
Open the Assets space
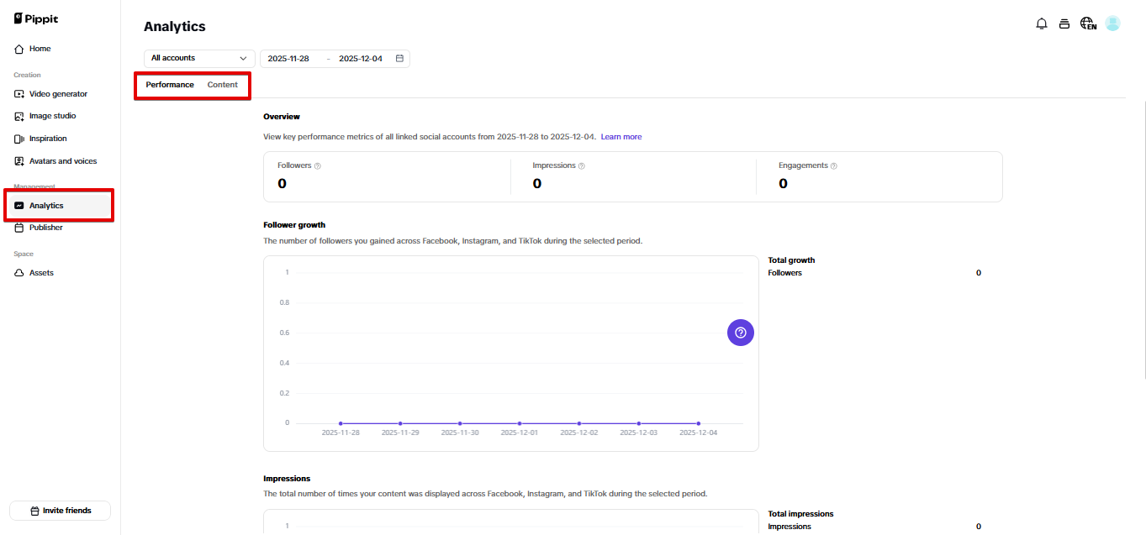click(x=42, y=272)
